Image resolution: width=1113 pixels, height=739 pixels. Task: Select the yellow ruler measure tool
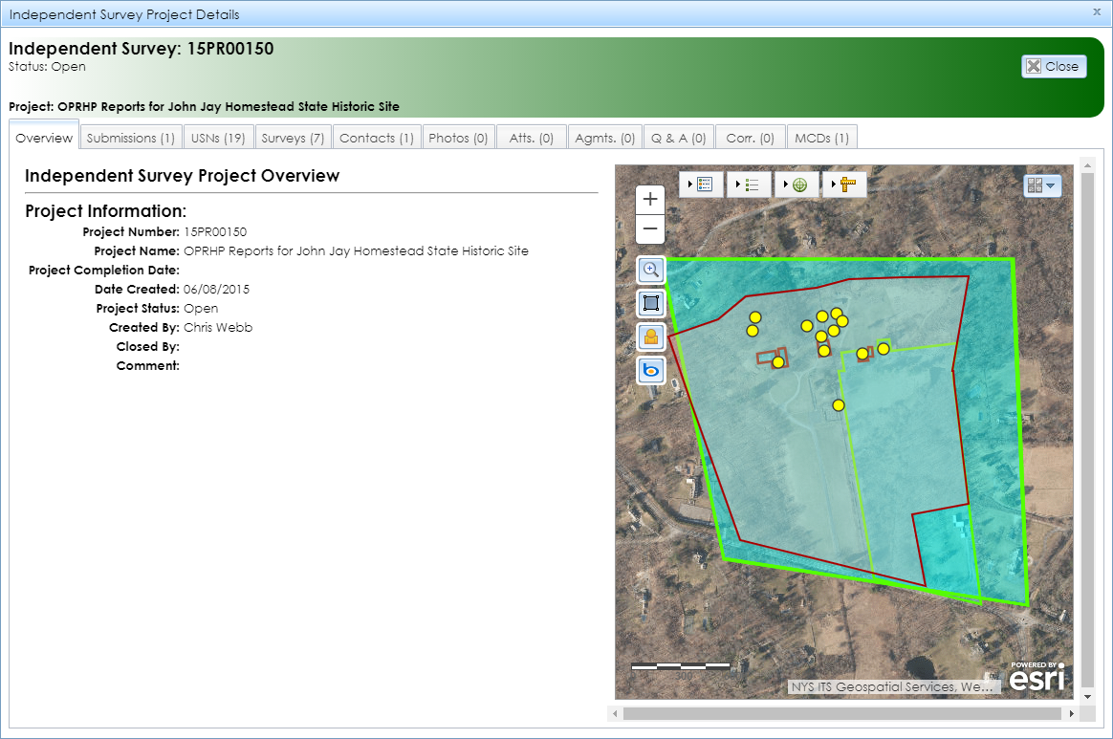point(849,184)
